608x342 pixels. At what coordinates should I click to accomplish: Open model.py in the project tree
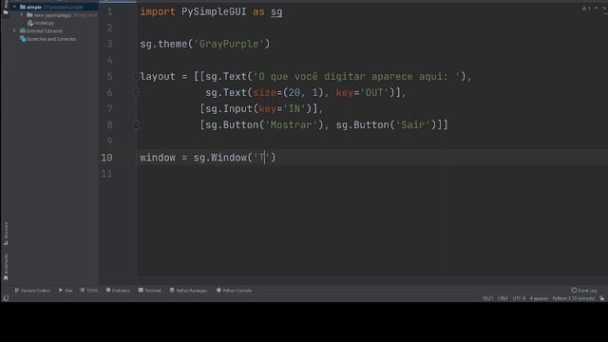click(44, 23)
